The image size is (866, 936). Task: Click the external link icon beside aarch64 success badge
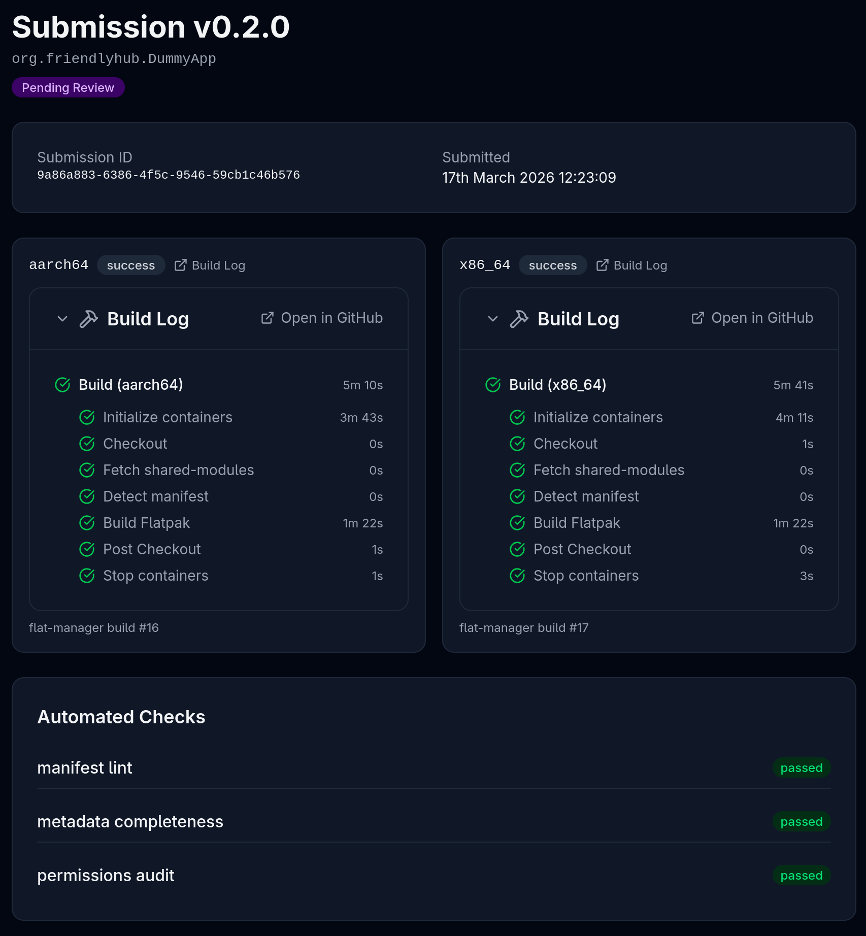coord(180,265)
